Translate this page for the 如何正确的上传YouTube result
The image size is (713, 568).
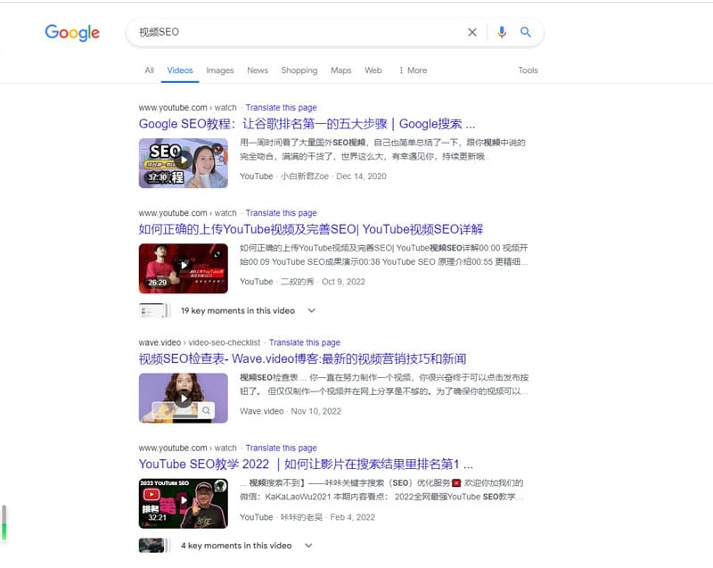281,213
